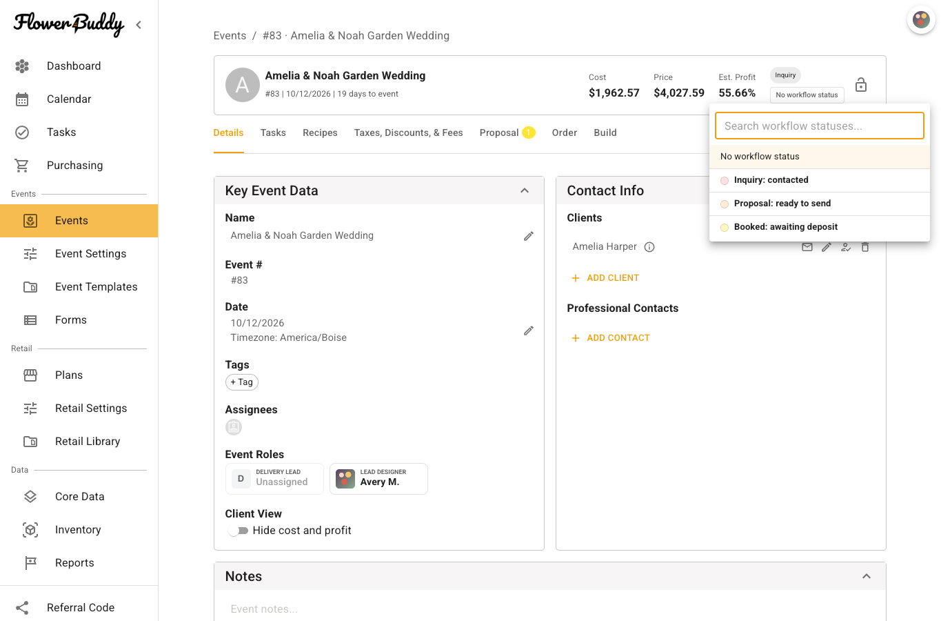Switch to the Build tab
This screenshot has width=941, height=621.
(605, 133)
